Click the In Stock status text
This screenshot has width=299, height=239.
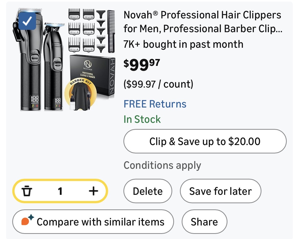(142, 119)
